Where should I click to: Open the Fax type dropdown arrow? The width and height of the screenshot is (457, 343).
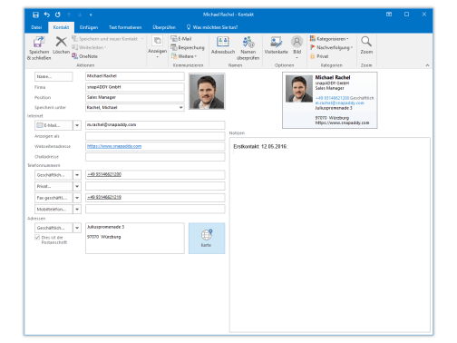click(x=77, y=198)
